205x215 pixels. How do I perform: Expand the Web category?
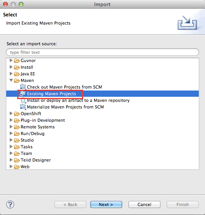point(11,167)
